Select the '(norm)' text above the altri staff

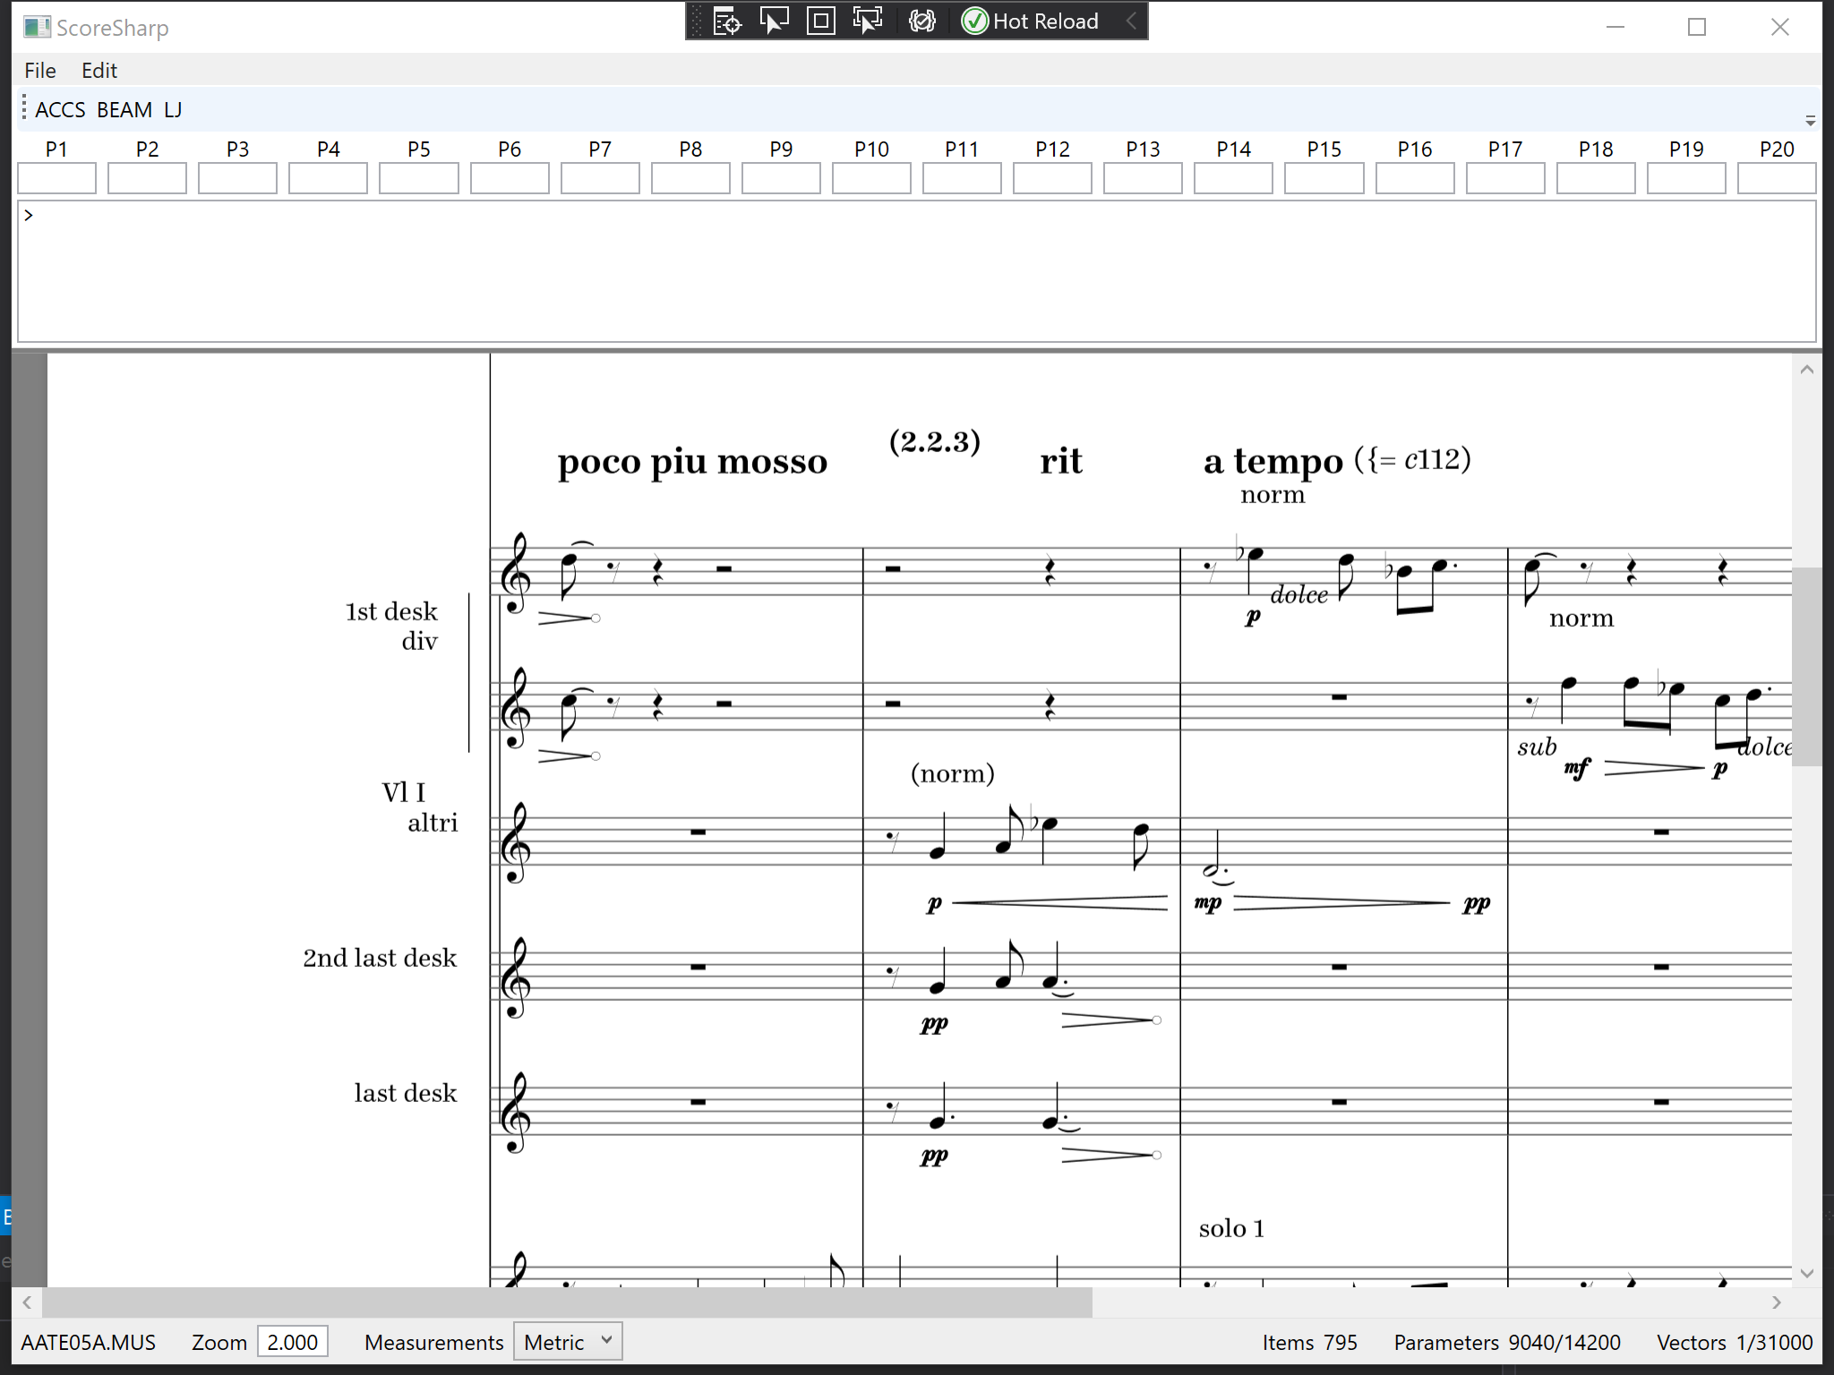pos(953,773)
